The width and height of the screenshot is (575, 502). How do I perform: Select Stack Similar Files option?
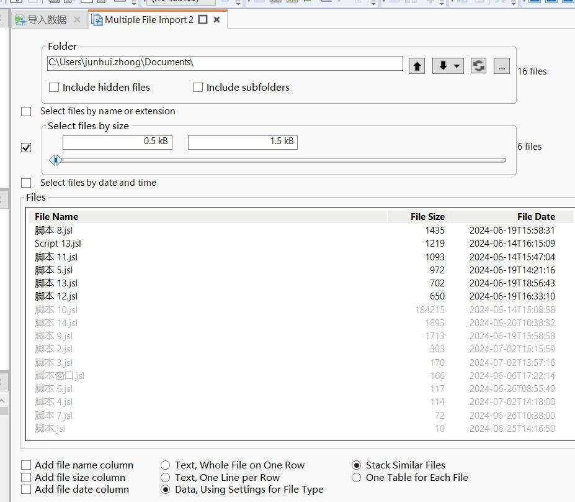356,465
